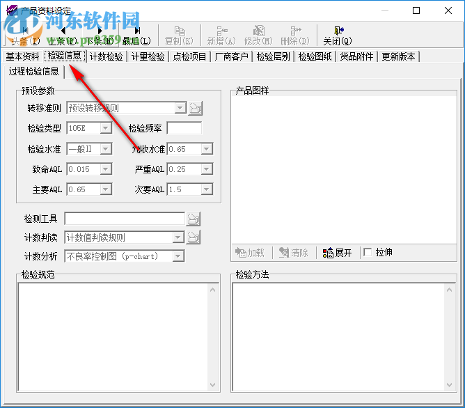Click 检验方法 scrollbar down arrow
465x408 pixels.
[x=449, y=385]
